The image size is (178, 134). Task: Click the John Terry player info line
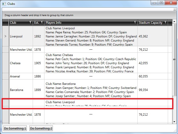[x=87, y=63]
